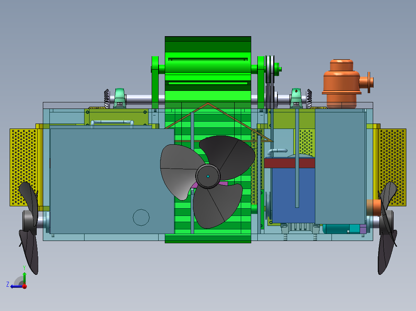Select the left teal bearing block on shaft
The width and height of the screenshot is (416, 311).
[x=120, y=98]
